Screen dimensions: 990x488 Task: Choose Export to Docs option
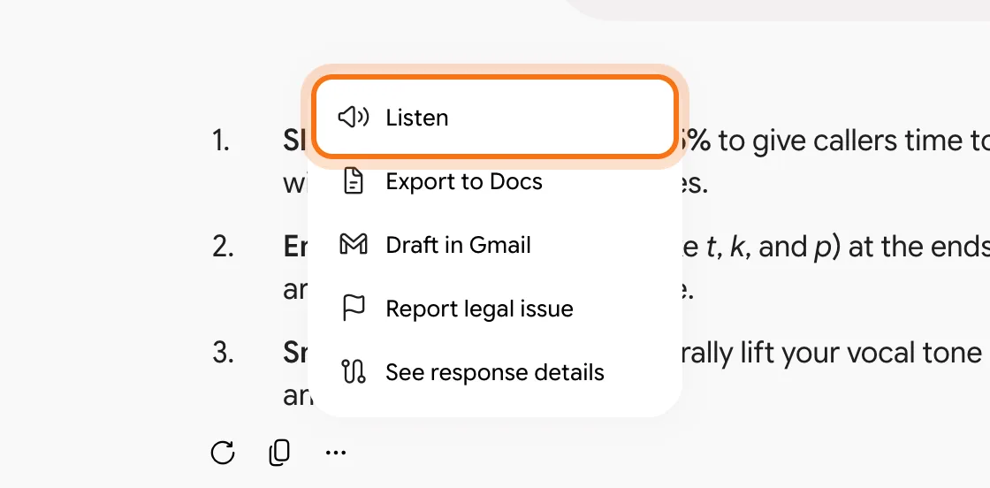pyautogui.click(x=496, y=181)
